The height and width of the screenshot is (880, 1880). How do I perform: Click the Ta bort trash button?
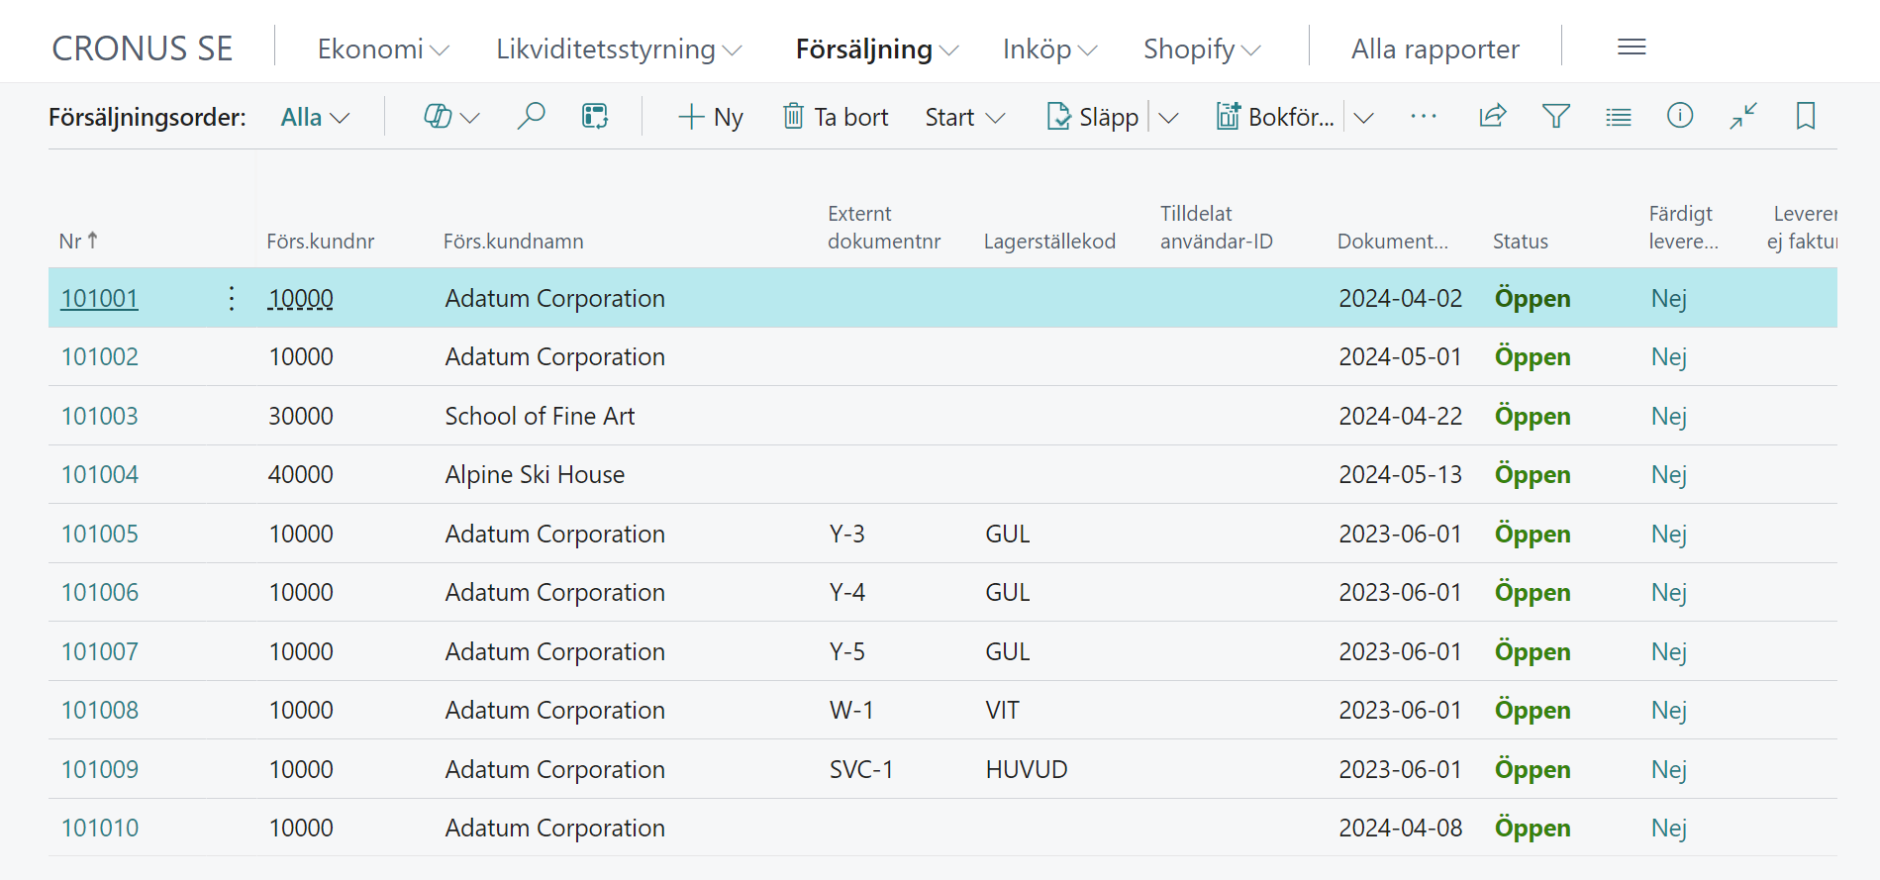pos(836,117)
